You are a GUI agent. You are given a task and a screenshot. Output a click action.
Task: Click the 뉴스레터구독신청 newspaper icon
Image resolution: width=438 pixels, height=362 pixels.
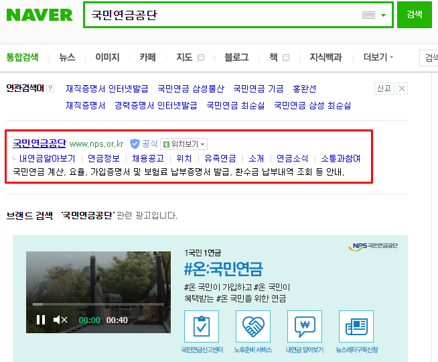click(x=356, y=326)
